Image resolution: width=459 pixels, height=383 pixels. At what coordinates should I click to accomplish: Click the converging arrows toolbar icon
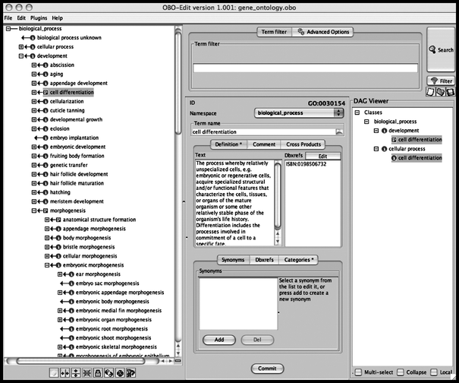pos(87,372)
